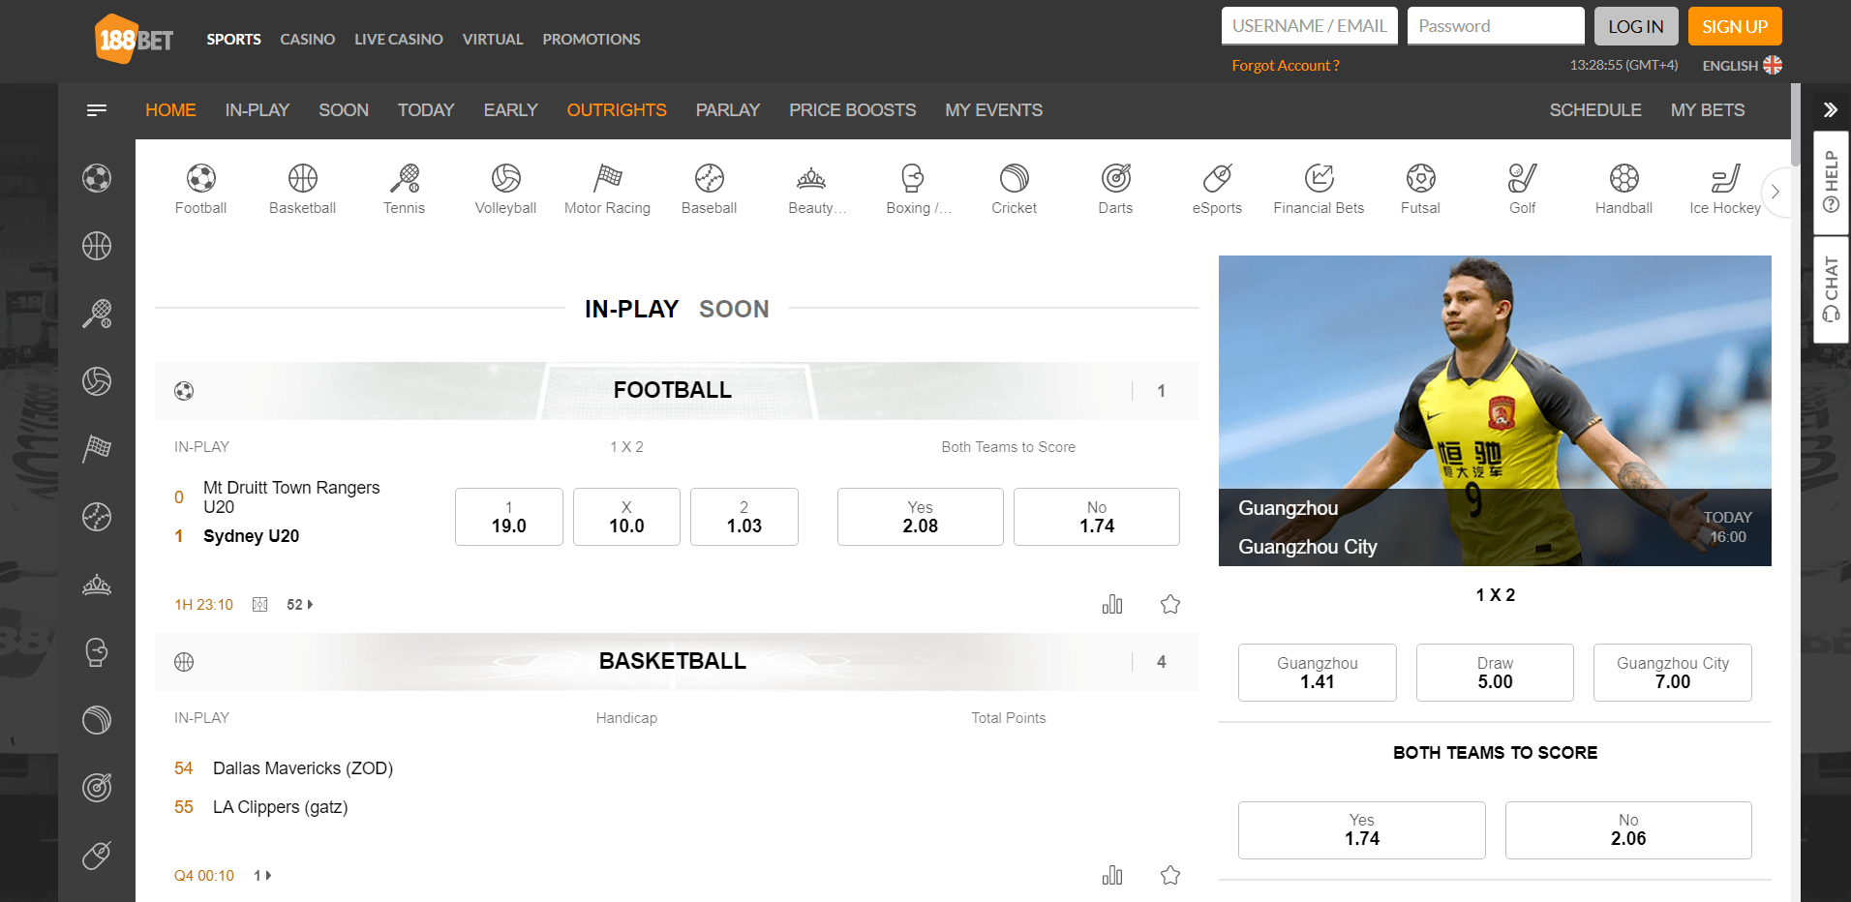The height and width of the screenshot is (902, 1851).
Task: Click the Username/Email input field
Action: click(1309, 25)
